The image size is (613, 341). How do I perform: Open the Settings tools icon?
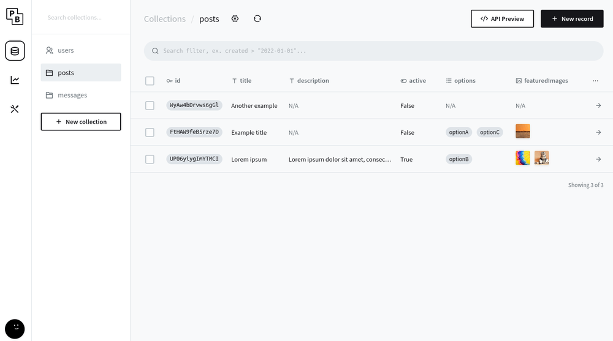tap(15, 109)
